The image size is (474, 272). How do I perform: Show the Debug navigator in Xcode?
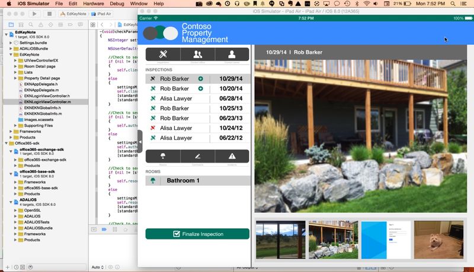(60, 25)
